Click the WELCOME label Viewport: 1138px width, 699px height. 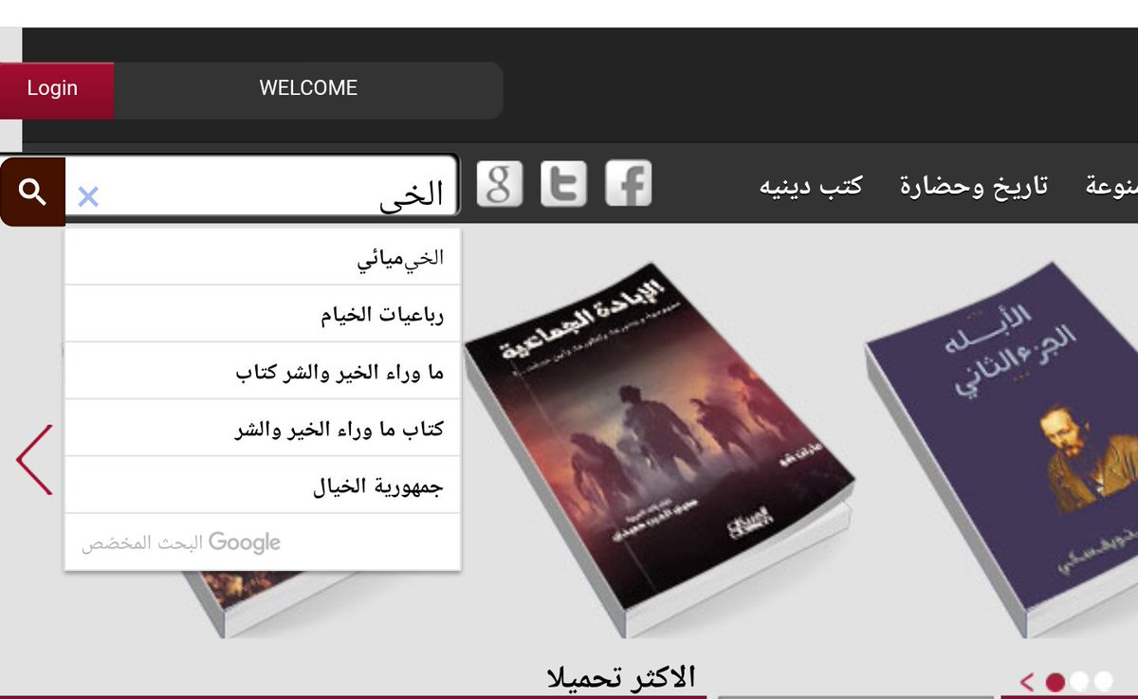(x=308, y=88)
